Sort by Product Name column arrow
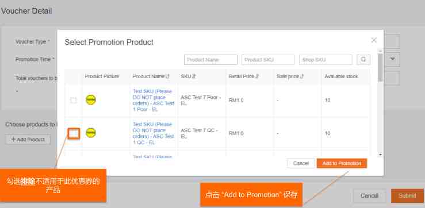The height and width of the screenshot is (208, 425). 167,76
